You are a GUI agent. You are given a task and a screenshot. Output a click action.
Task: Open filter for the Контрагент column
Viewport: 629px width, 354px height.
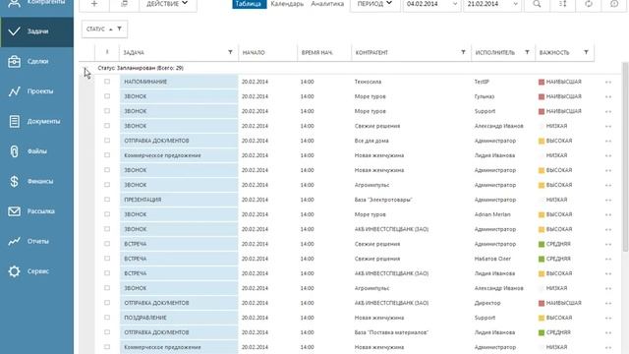[x=463, y=52]
